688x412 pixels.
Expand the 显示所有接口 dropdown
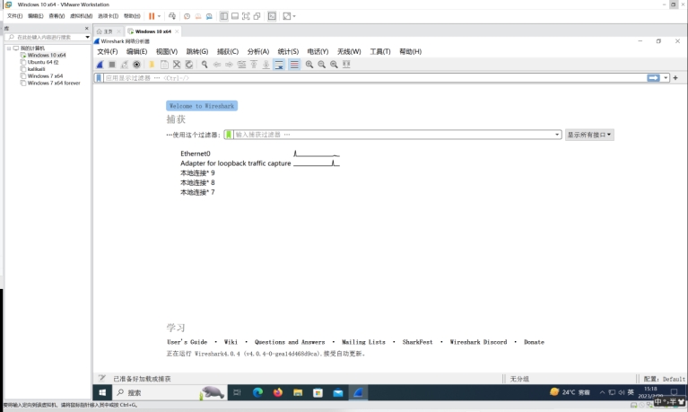589,135
